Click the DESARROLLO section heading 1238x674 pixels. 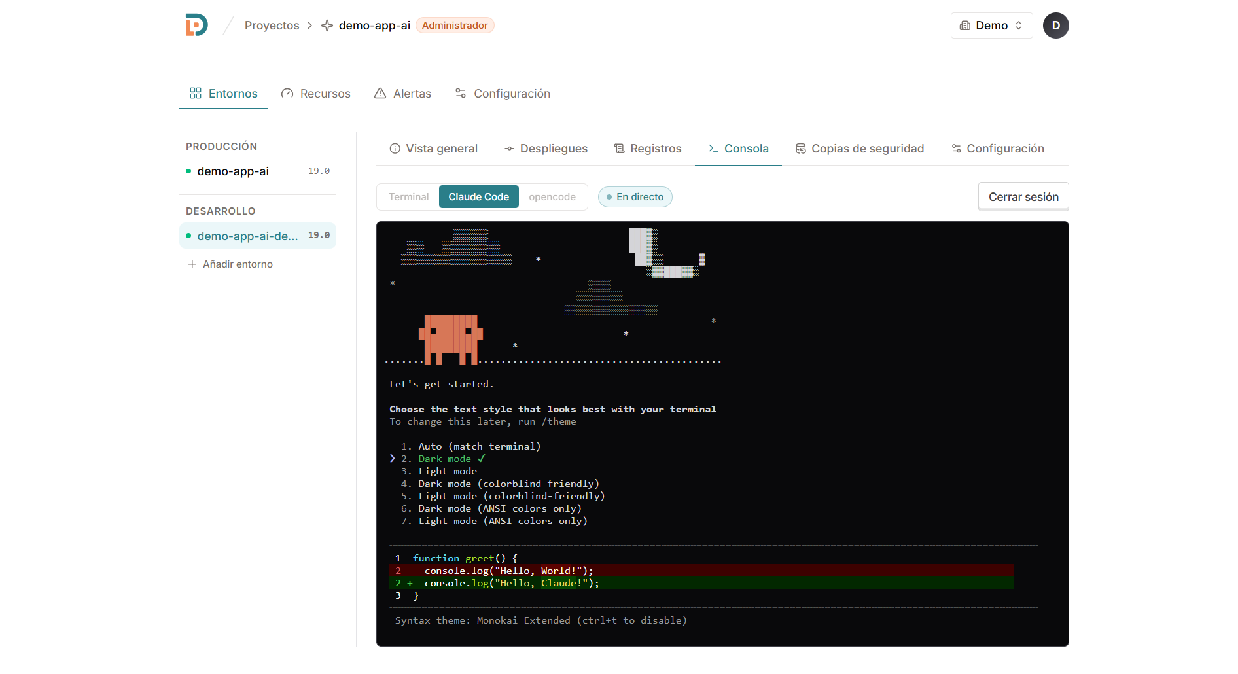tap(221, 211)
